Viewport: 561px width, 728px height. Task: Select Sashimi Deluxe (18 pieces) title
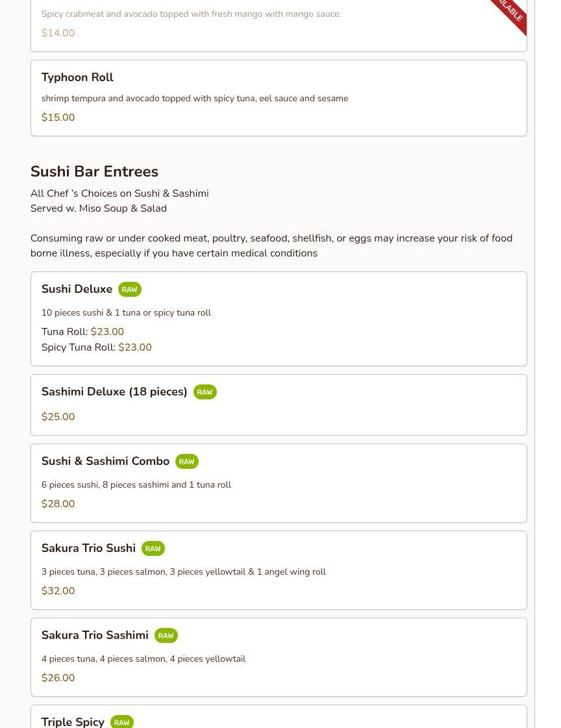click(x=114, y=392)
